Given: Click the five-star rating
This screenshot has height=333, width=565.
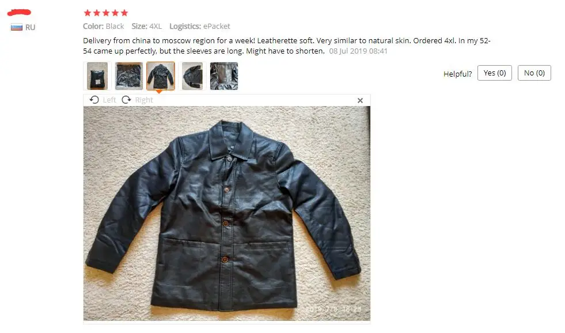Looking at the screenshot, I should point(106,13).
